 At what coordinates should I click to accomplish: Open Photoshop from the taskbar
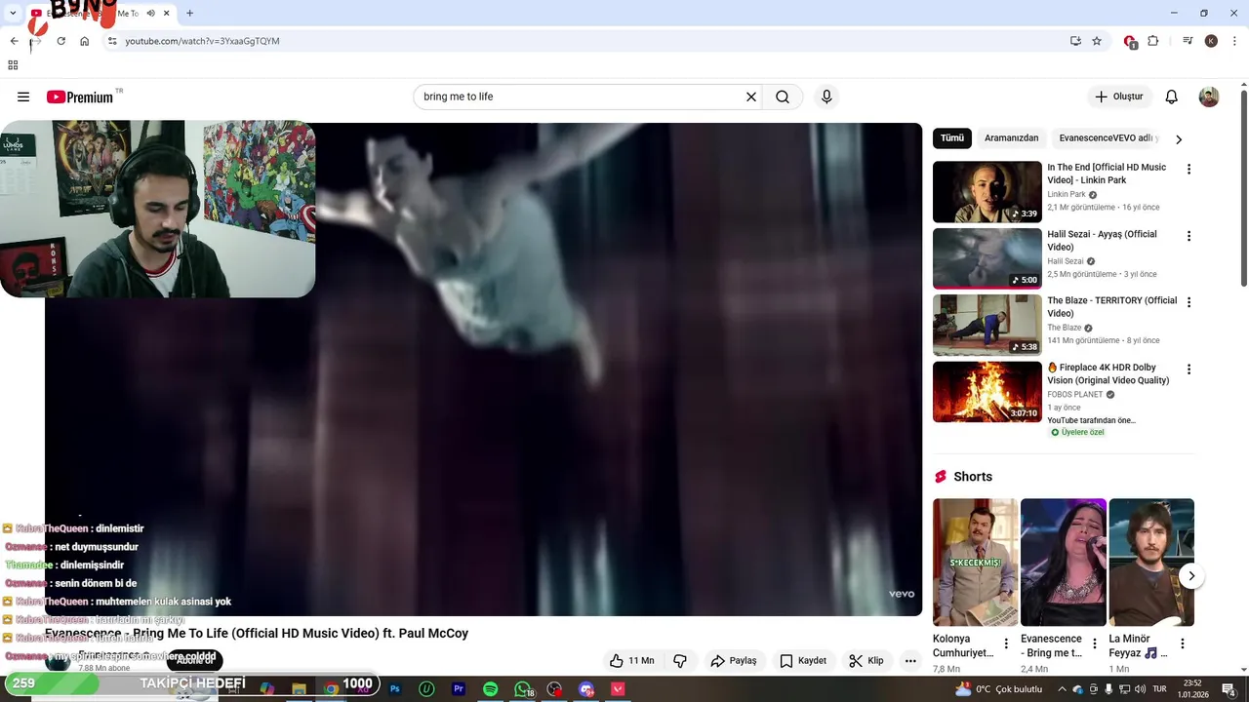click(x=395, y=689)
